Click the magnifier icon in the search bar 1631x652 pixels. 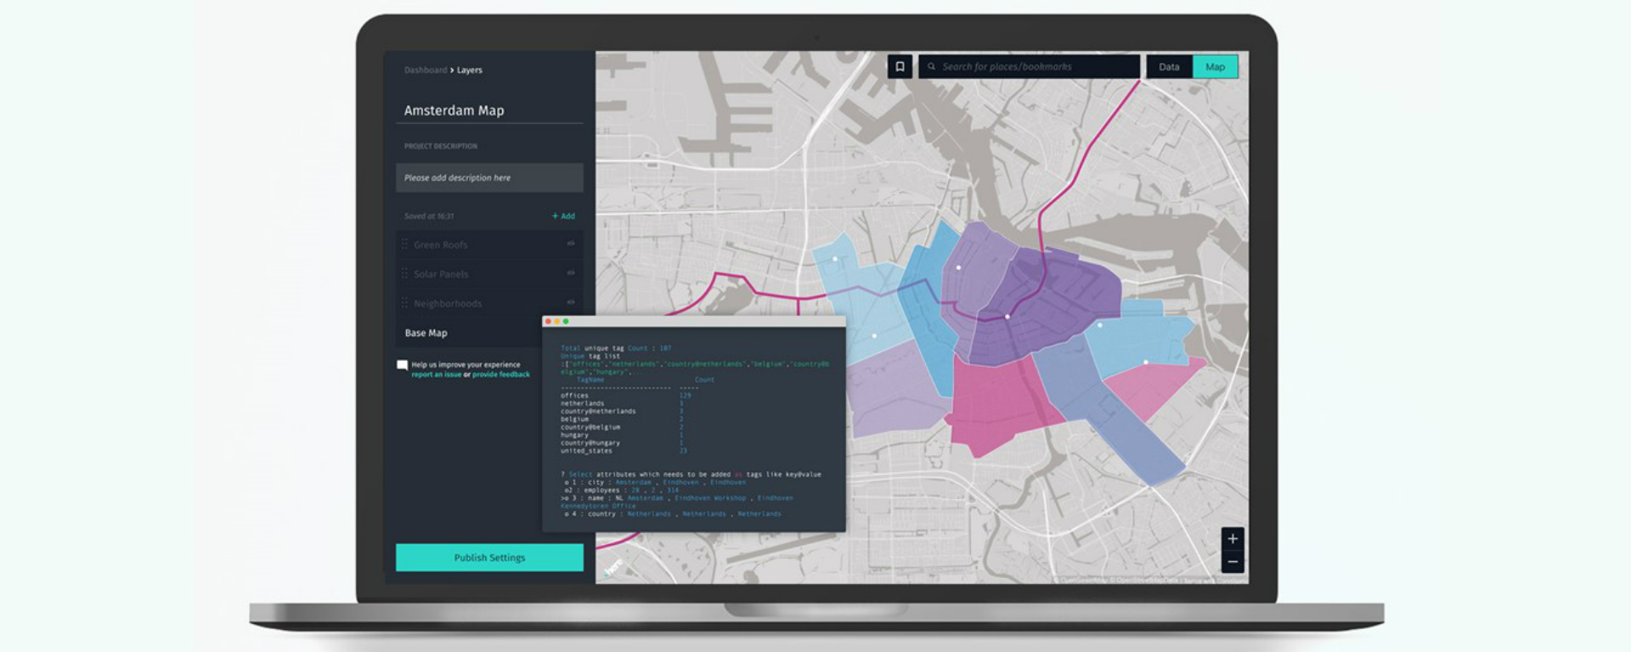[x=931, y=67]
